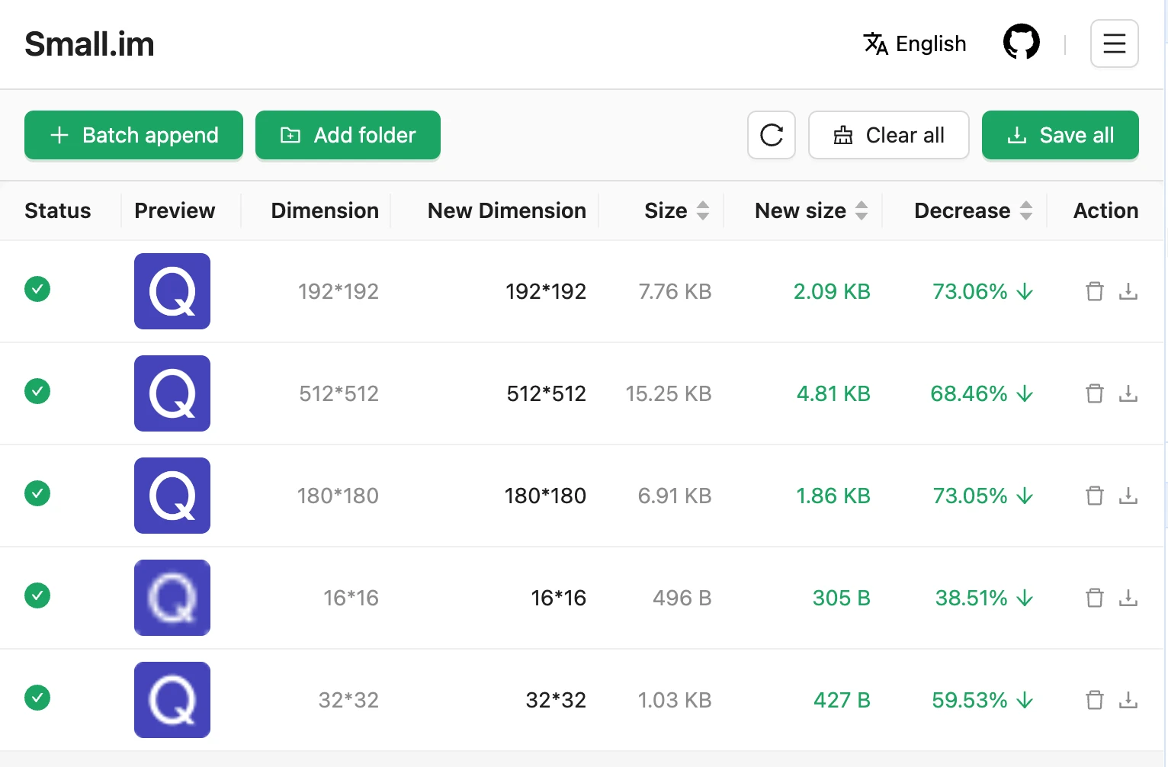Viewport: 1168px width, 767px height.
Task: Click the refresh recompress icon
Action: pos(771,135)
